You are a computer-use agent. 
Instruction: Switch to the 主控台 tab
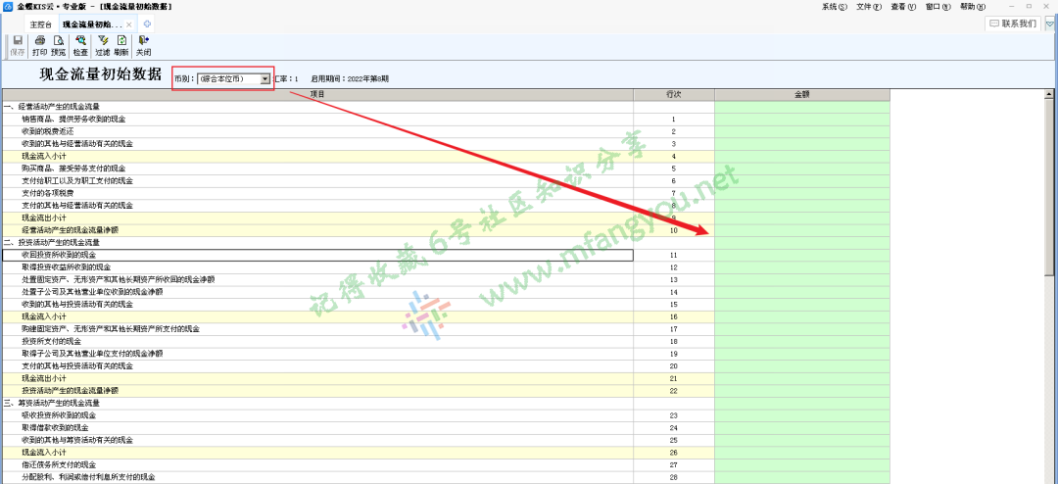(x=41, y=24)
